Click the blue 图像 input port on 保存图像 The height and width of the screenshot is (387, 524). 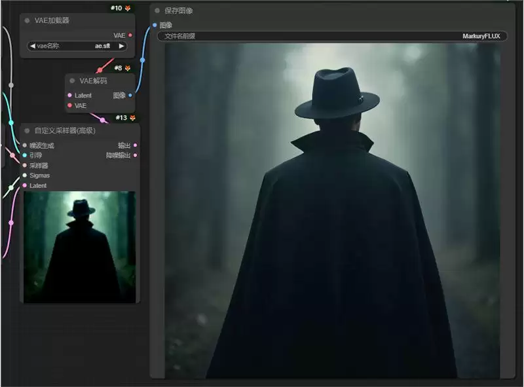(155, 25)
